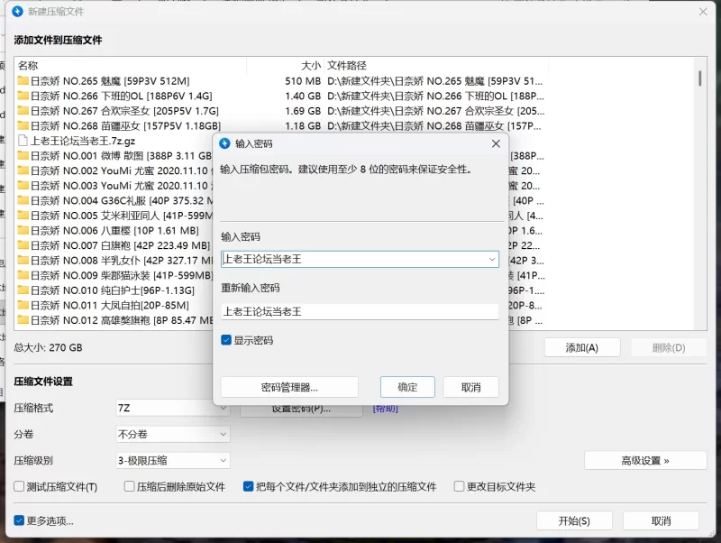The height and width of the screenshot is (543, 721).
Task: Click folder icon of 日奈娇 NO.005 艾米利亚同人
Action: click(23, 216)
